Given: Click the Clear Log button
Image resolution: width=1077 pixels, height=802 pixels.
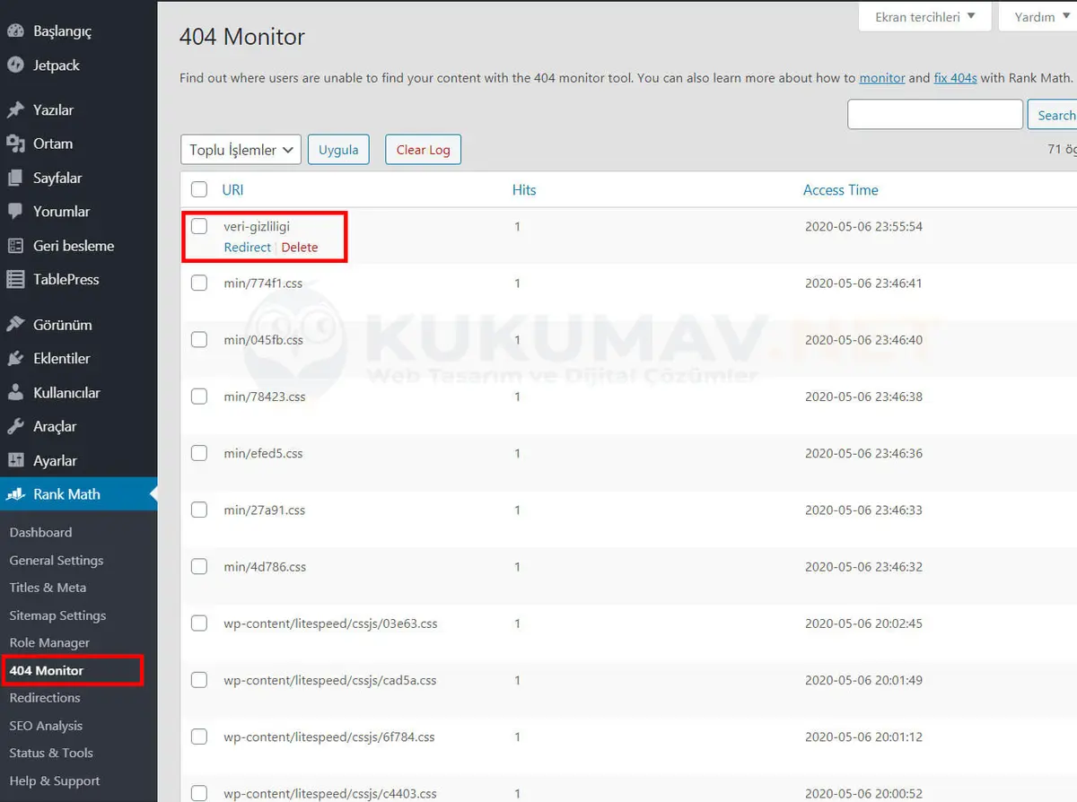Looking at the screenshot, I should pyautogui.click(x=423, y=150).
